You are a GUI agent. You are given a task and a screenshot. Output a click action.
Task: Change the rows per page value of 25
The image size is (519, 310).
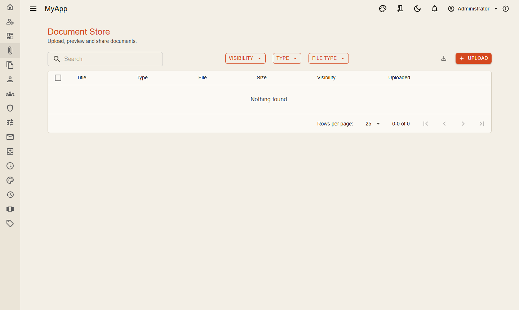coord(373,124)
